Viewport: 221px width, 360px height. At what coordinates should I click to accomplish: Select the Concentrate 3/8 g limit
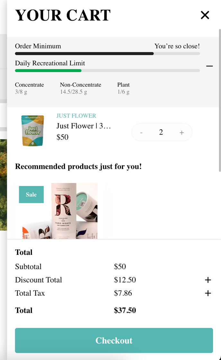tap(29, 88)
